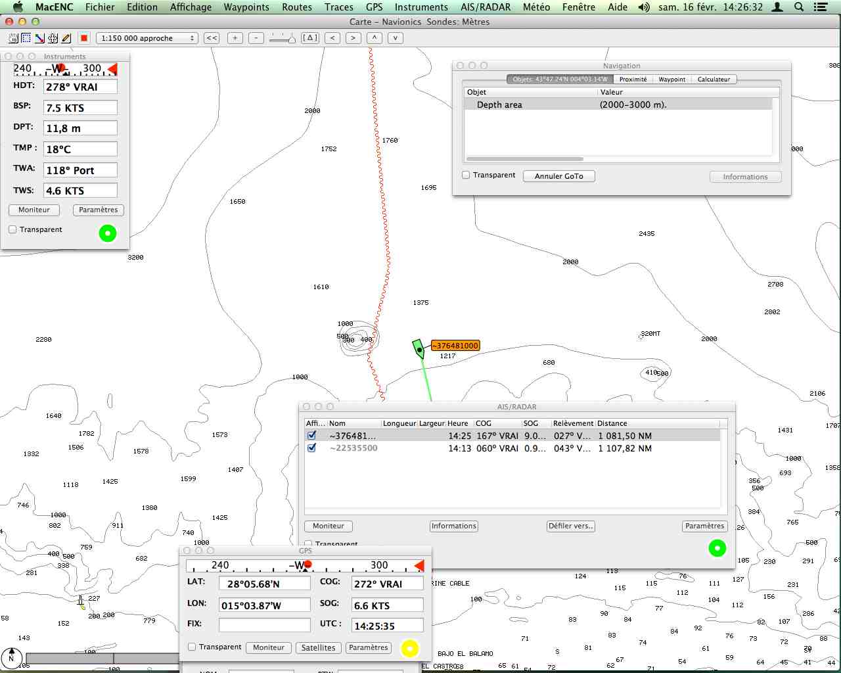Click the orange ~376481000 vessel label
841x673 pixels.
click(x=455, y=346)
